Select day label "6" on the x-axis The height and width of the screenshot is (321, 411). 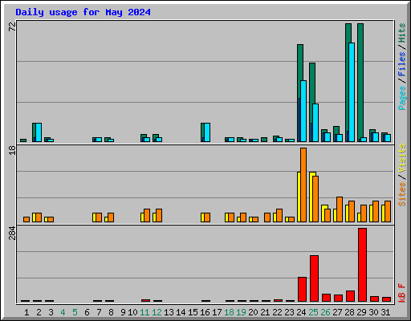pyautogui.click(x=87, y=312)
